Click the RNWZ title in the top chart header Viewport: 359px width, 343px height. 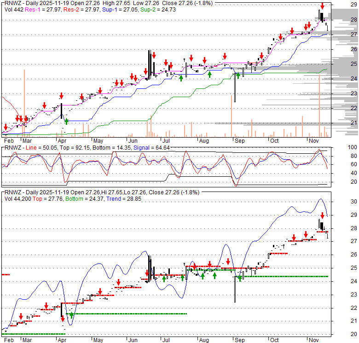13,3
